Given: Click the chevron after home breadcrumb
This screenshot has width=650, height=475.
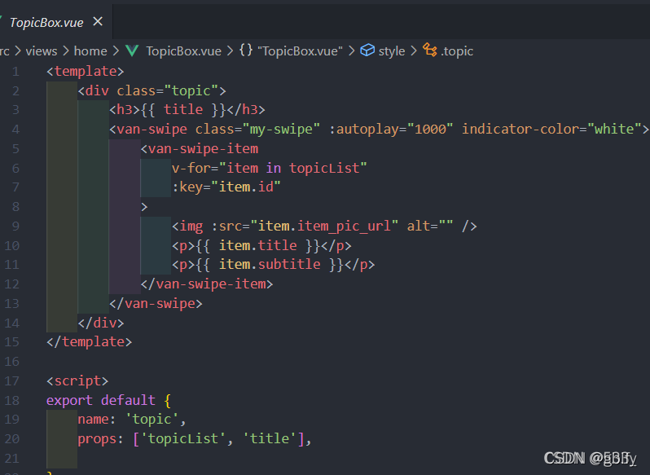Looking at the screenshot, I should click(x=116, y=51).
